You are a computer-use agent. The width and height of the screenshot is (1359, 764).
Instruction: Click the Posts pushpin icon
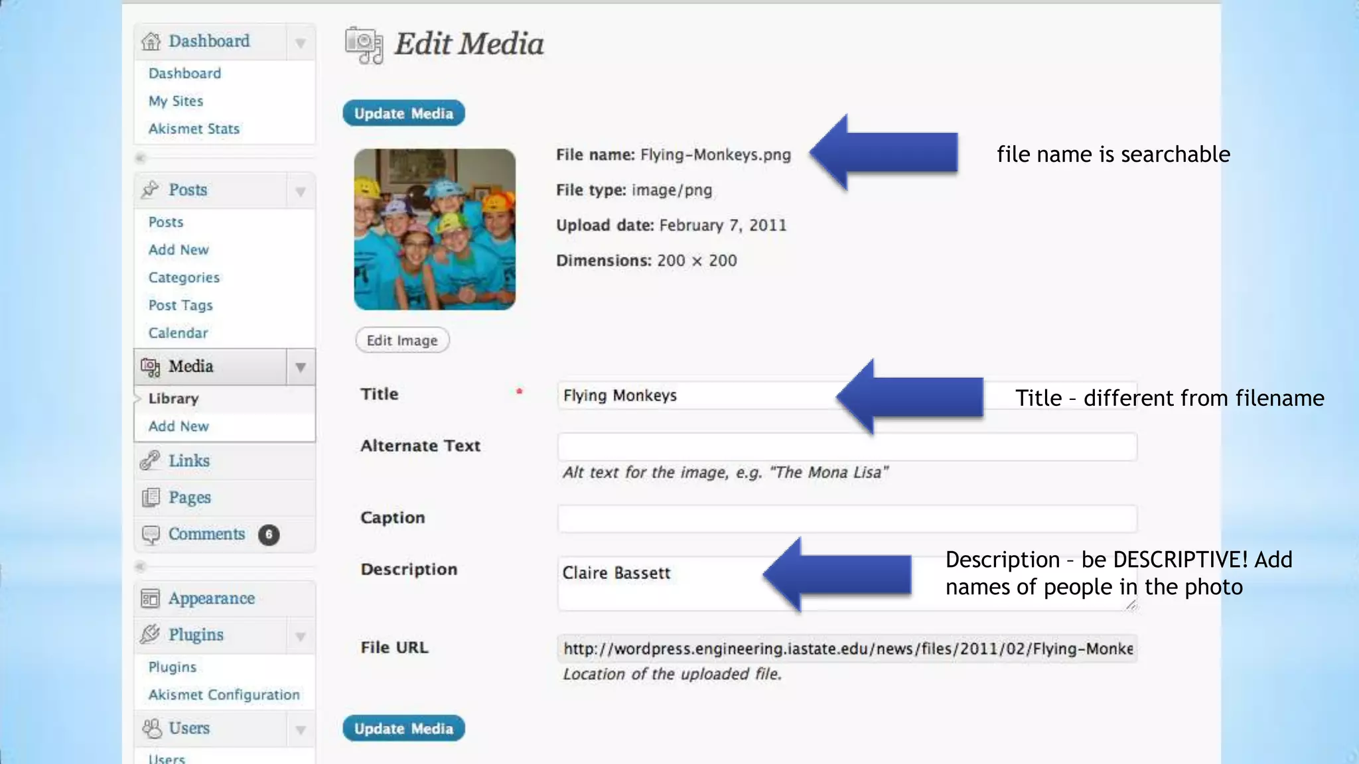(151, 190)
